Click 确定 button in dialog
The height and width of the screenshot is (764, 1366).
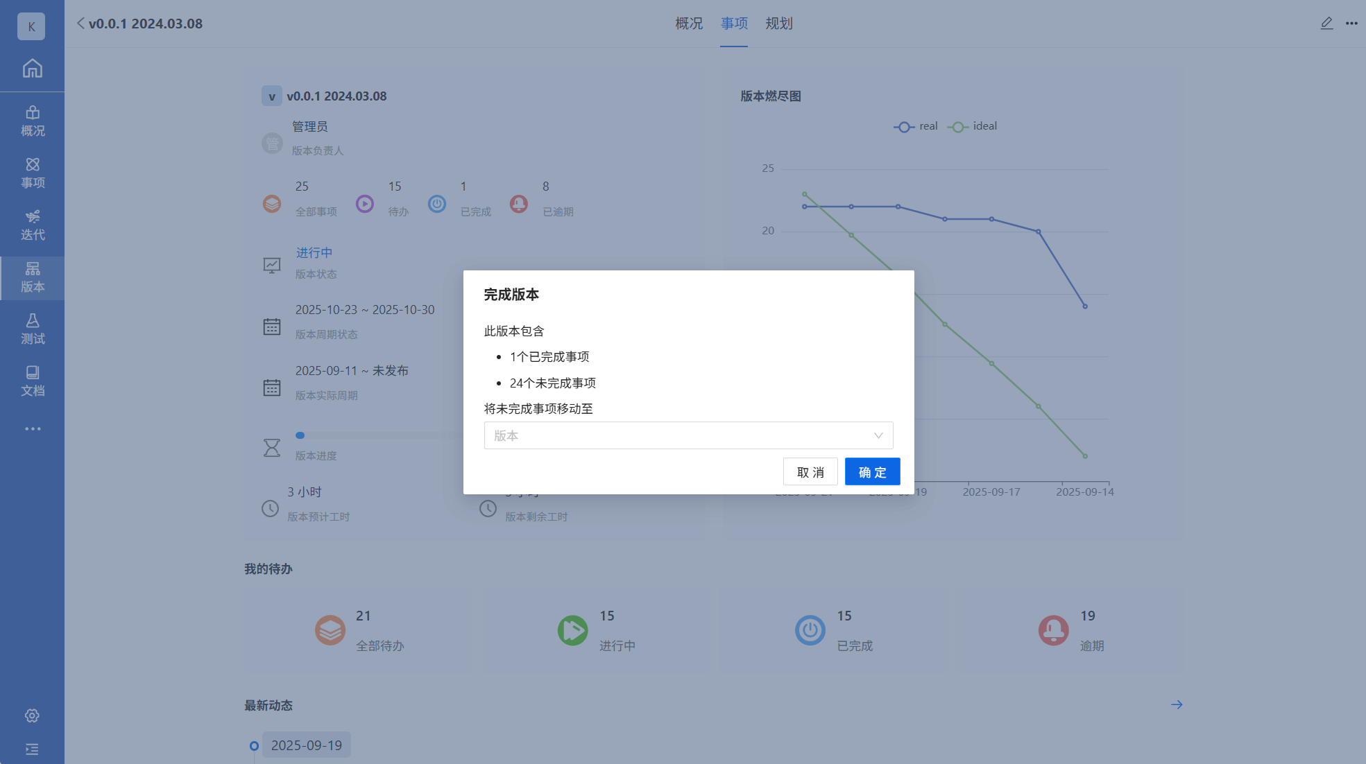(872, 472)
